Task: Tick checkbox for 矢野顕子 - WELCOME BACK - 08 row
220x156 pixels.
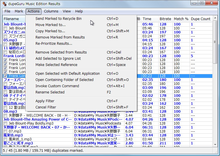Action: [5, 116]
